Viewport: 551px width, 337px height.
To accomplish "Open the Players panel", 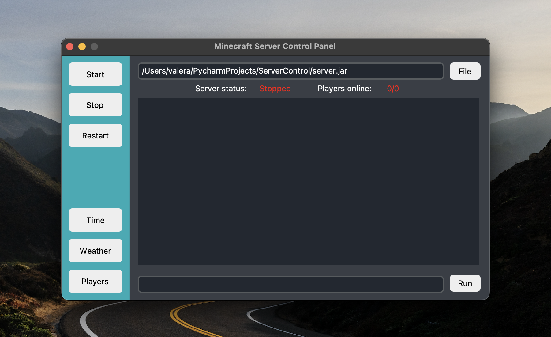I will (x=96, y=281).
